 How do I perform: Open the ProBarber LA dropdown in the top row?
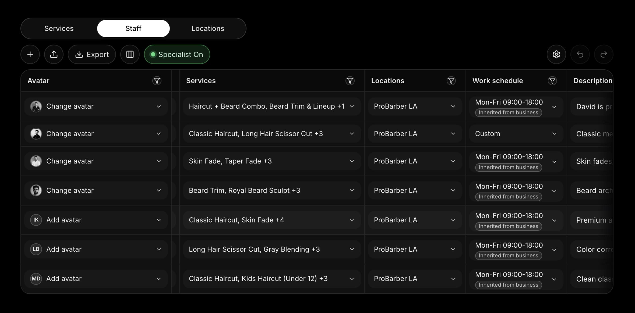pos(453,106)
